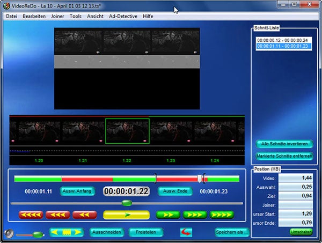Open the Ansicht menu

pos(95,16)
